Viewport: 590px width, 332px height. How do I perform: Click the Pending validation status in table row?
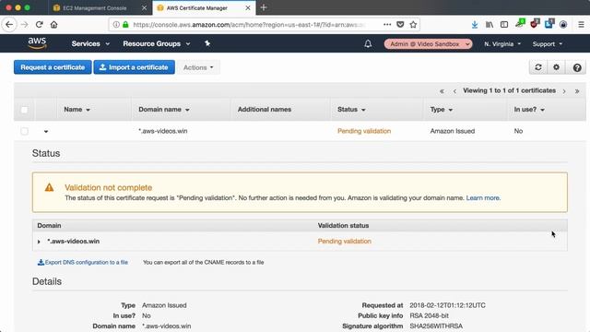point(364,131)
